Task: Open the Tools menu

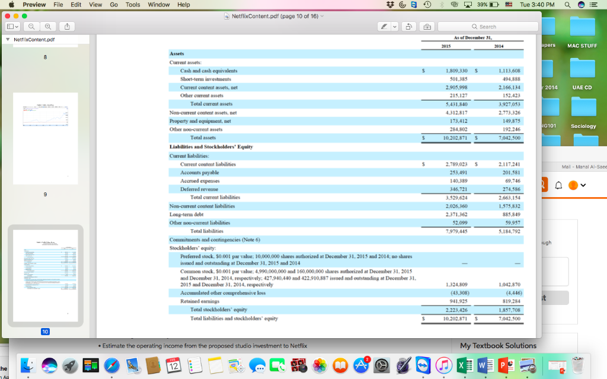Action: coord(132,4)
